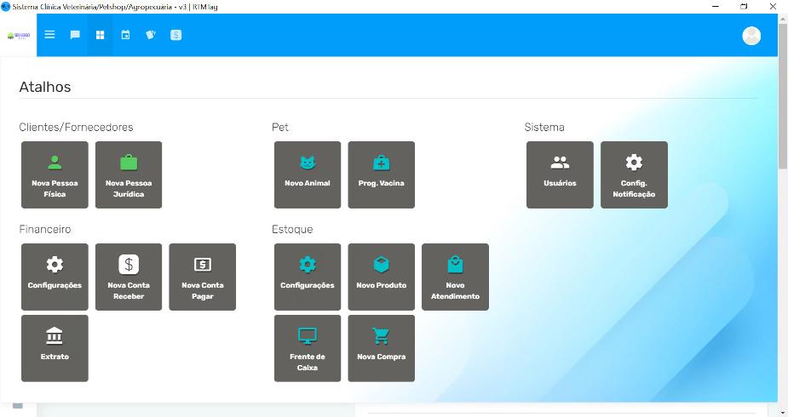Open the Extrato bank statement tile
This screenshot has height=417, width=788.
[55, 348]
